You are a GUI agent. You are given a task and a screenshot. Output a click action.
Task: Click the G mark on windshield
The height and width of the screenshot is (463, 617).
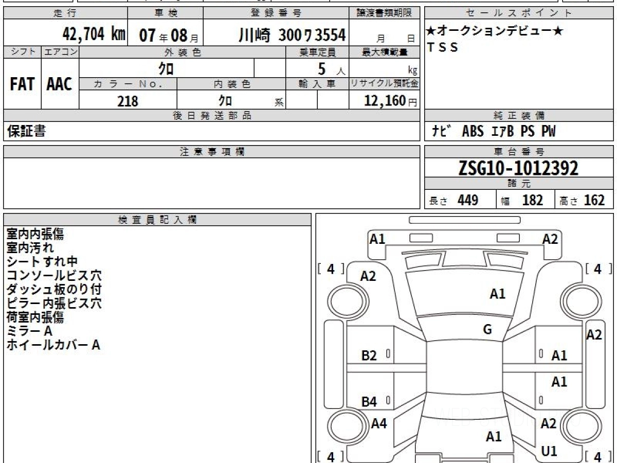[487, 330]
